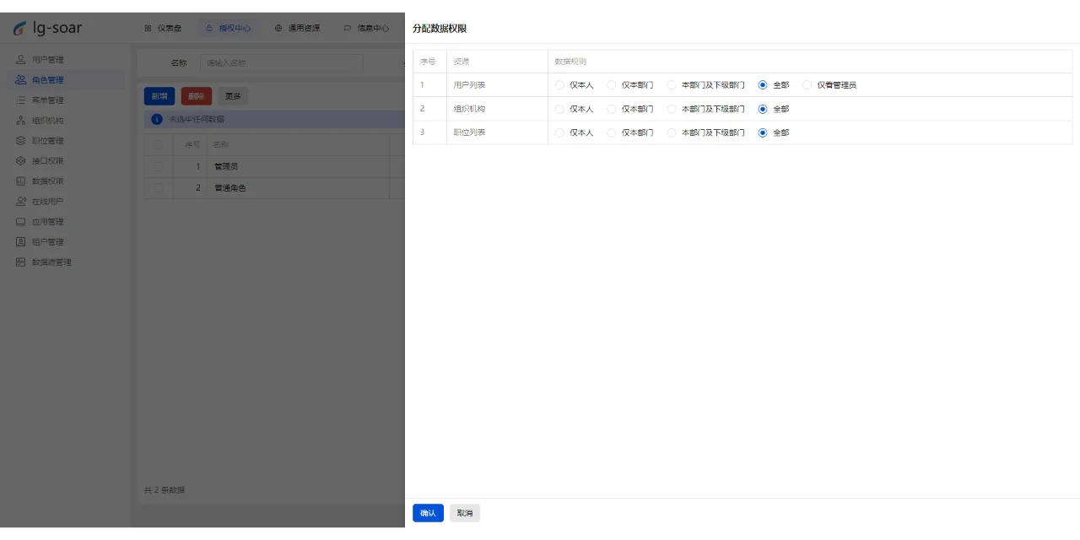The image size is (1080, 540).
Task: Go to 菜单管理 in sidebar menu
Action: [66, 100]
